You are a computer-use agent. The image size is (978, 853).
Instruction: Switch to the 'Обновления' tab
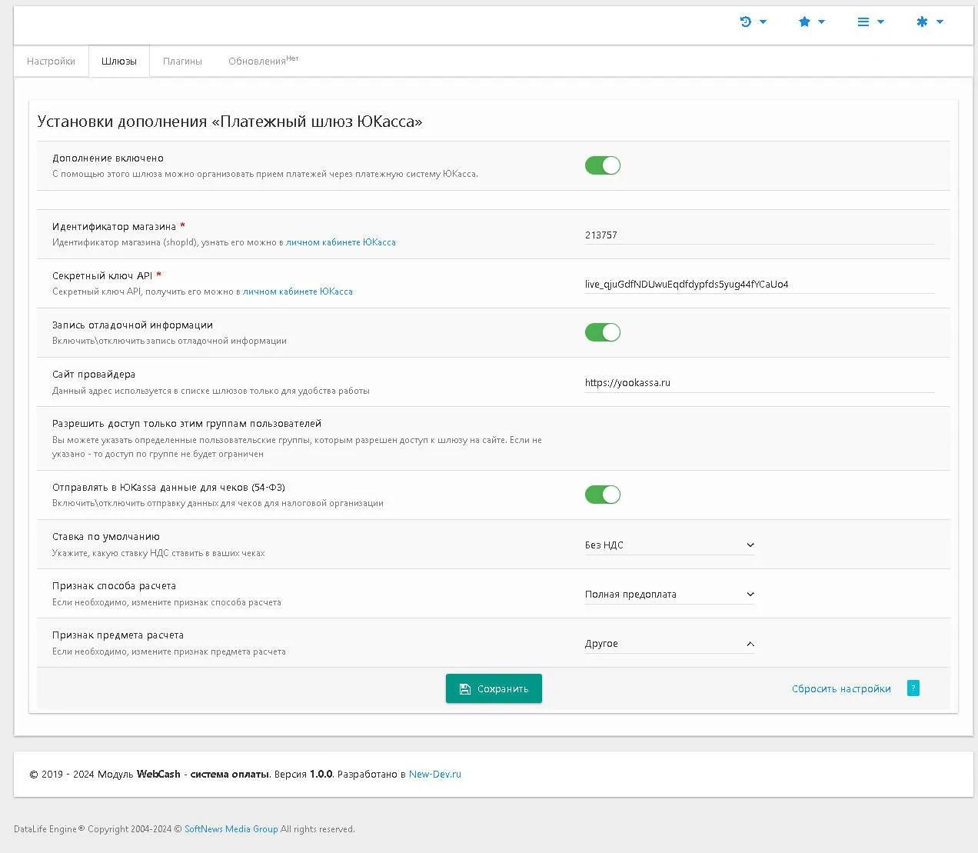pyautogui.click(x=263, y=62)
